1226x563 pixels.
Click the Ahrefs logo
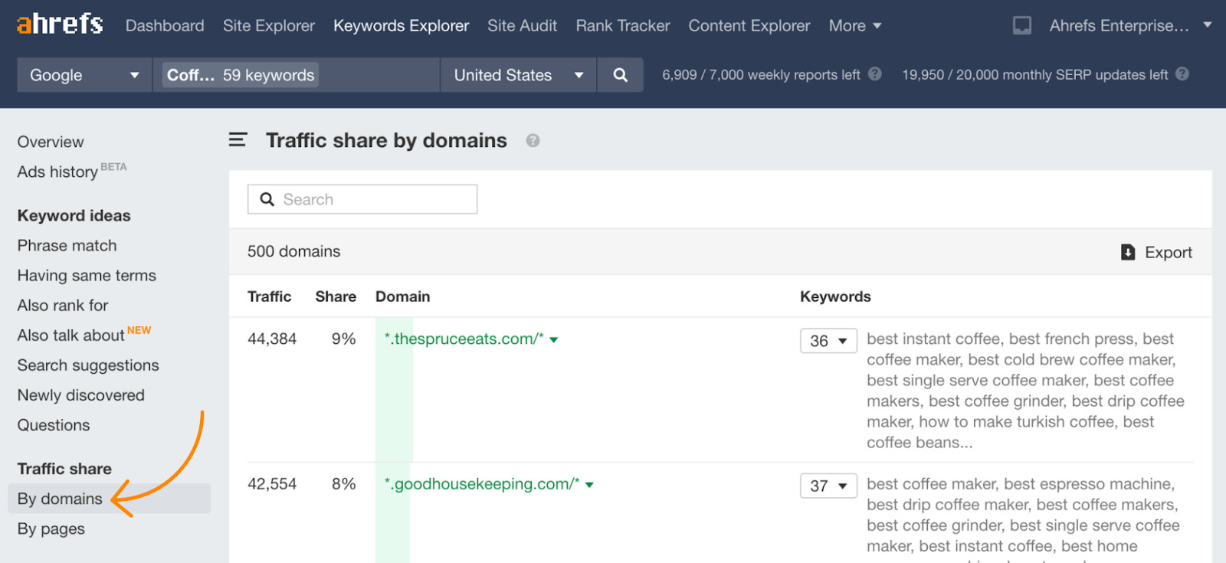pyautogui.click(x=60, y=25)
